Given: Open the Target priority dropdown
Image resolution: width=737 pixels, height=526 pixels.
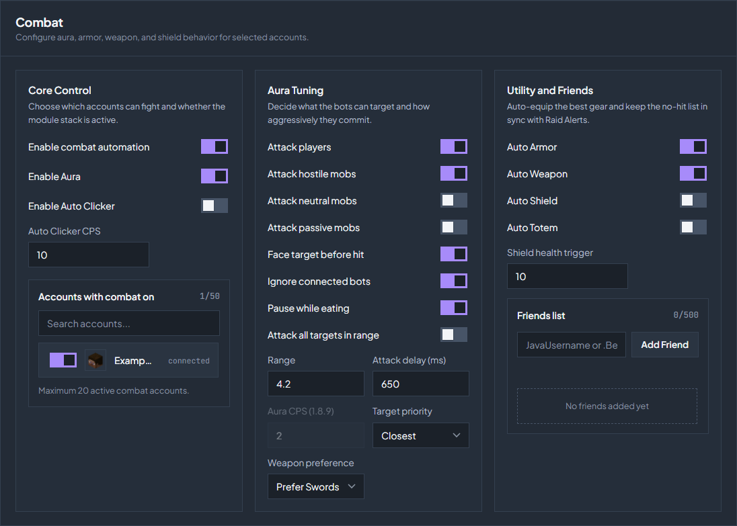Looking at the screenshot, I should (421, 435).
